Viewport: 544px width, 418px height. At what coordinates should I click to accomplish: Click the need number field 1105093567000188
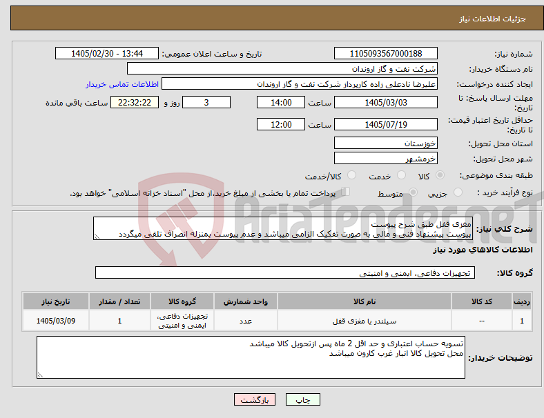tap(385, 53)
